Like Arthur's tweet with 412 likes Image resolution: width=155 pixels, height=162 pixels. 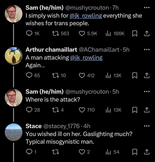[x=82, y=75]
